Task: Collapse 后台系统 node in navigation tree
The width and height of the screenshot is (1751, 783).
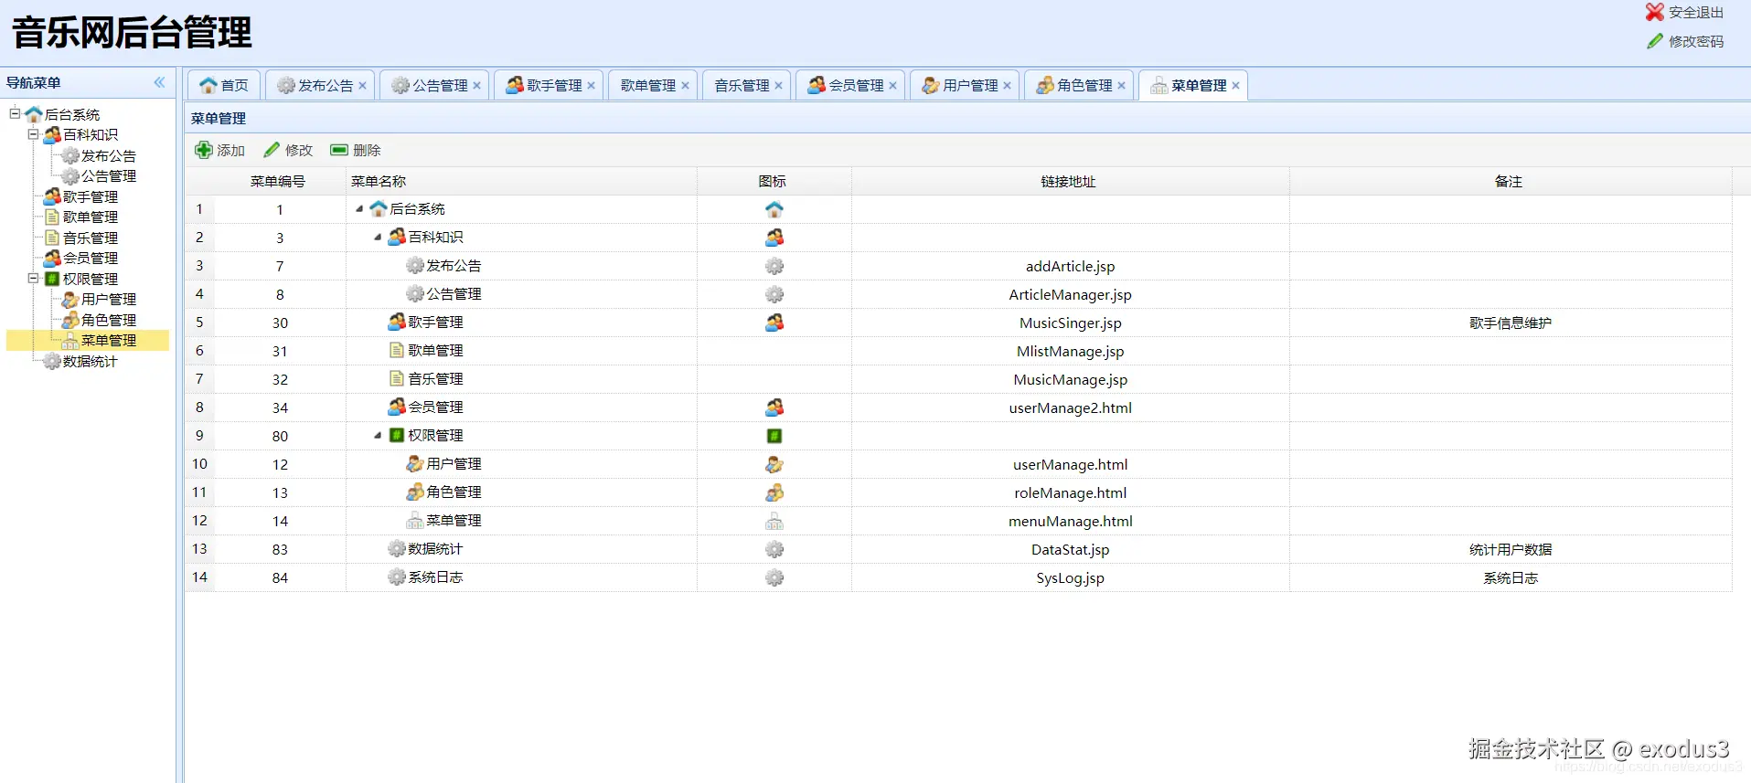Action: pos(16,113)
